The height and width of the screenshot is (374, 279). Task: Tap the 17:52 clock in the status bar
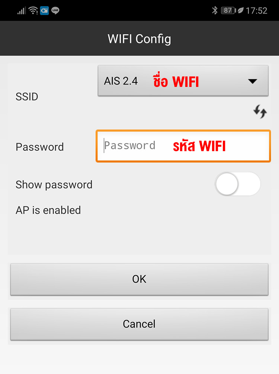(257, 11)
